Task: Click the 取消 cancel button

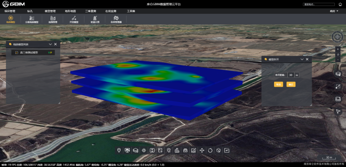Action: tap(278, 84)
